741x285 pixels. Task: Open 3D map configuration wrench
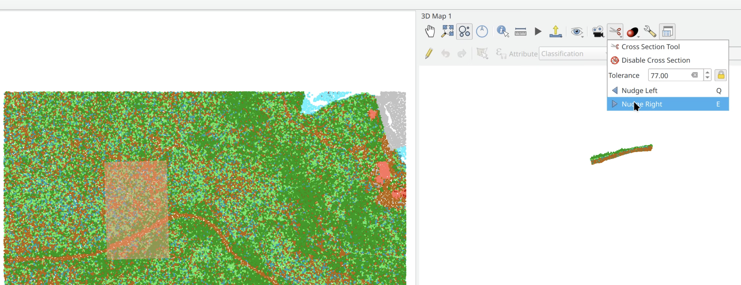[650, 31]
